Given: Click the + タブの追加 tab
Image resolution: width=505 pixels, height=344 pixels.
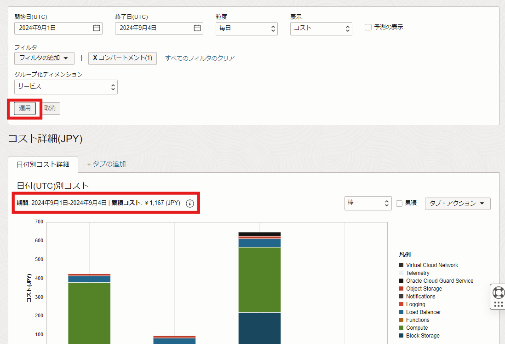Looking at the screenshot, I should click(x=106, y=164).
